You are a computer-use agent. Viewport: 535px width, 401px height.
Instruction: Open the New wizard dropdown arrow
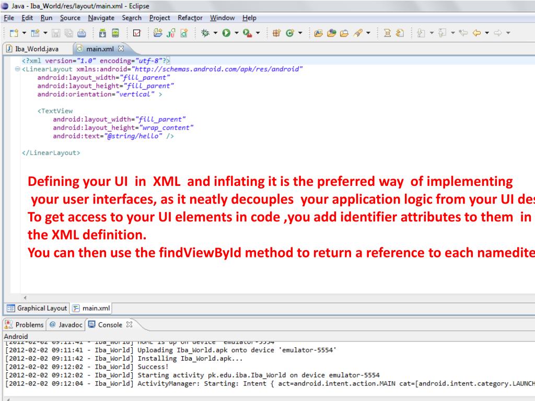[24, 33]
